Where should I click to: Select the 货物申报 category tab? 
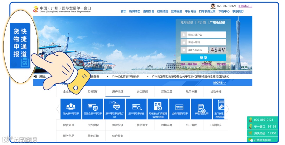coord(216,91)
